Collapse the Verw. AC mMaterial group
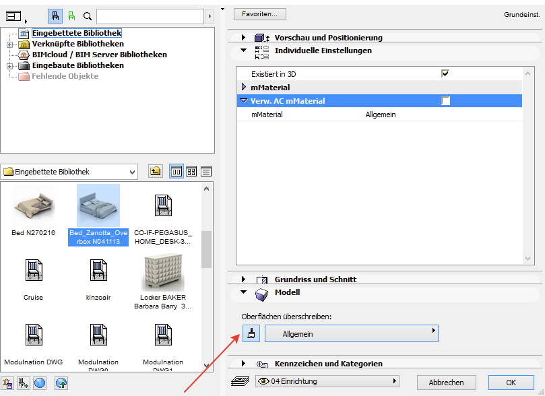545x396 pixels. [244, 101]
